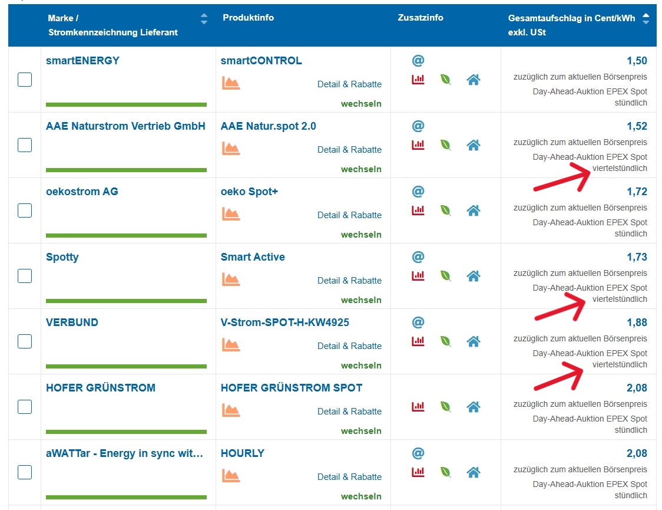This screenshot has height=510, width=662.
Task: Click the green leaf icon for AAE Naturstrom
Action: 445,145
